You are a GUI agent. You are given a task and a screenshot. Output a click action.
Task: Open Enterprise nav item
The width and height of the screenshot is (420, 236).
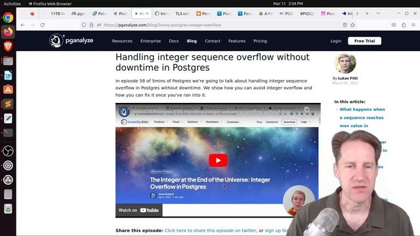click(x=150, y=41)
